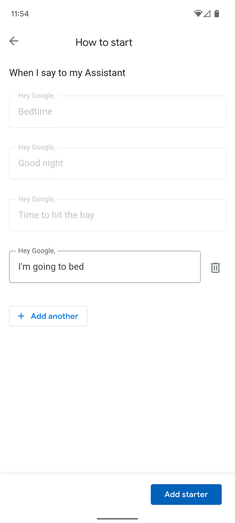Image resolution: width=235 pixels, height=523 pixels.
Task: Go back using the arrow icon
Action: coord(14,41)
